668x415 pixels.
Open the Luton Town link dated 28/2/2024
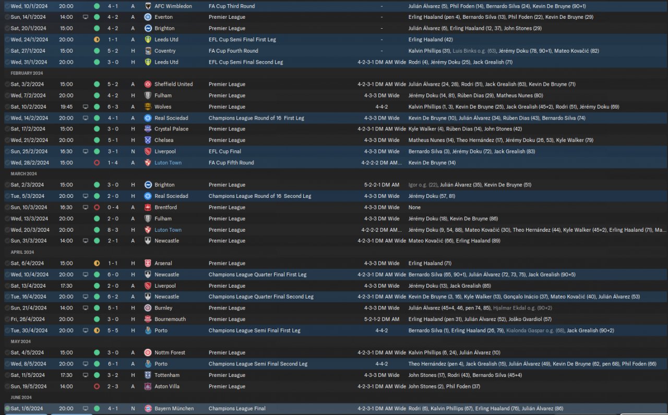coord(168,163)
